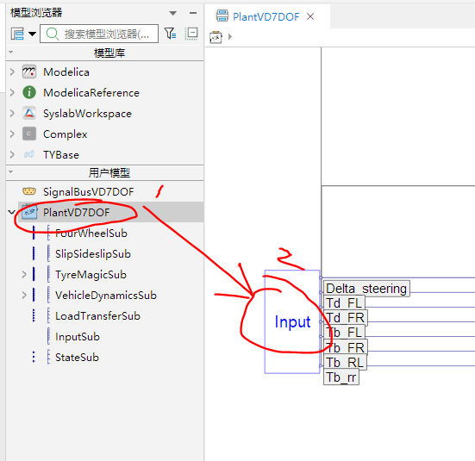Select the FourWheelSub component
This screenshot has height=461, width=475.
pyautogui.click(x=91, y=234)
